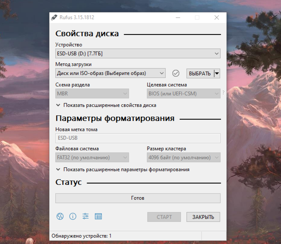
Task: Open the Метод загрузки dropdown
Action: [x=111, y=73]
